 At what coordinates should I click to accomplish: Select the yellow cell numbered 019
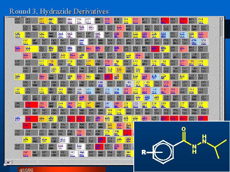[x=201, y=20]
